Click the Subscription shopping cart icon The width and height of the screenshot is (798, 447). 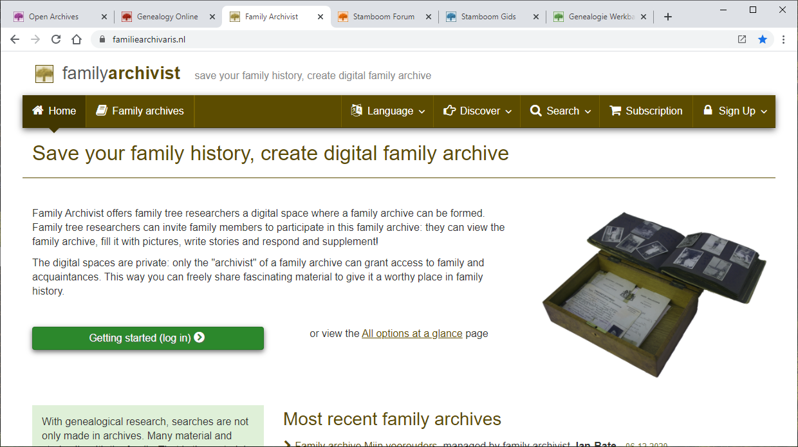coord(615,111)
